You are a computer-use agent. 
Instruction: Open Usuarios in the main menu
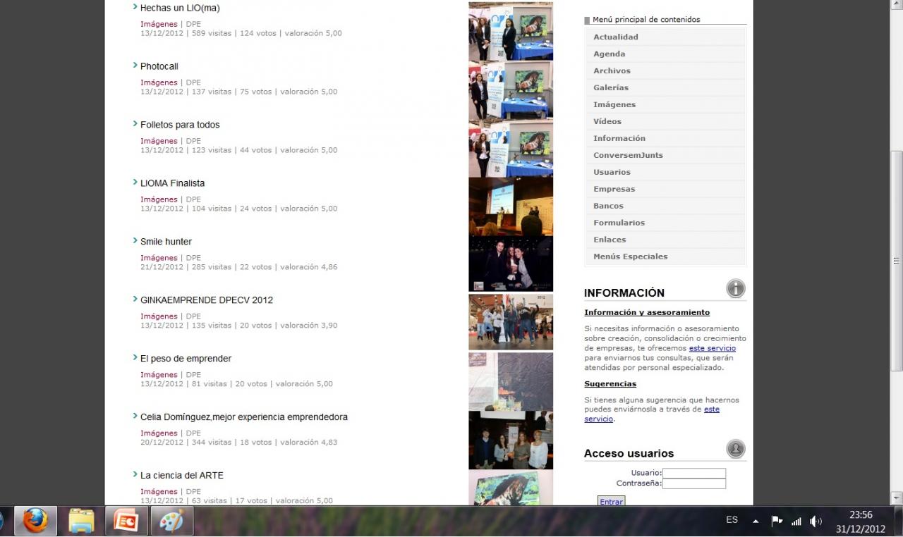[665, 172]
